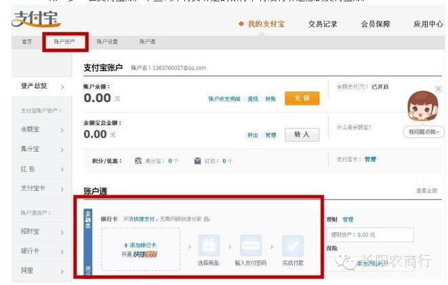Select 红包 in the sidebar
The height and width of the screenshot is (285, 448).
tap(28, 169)
